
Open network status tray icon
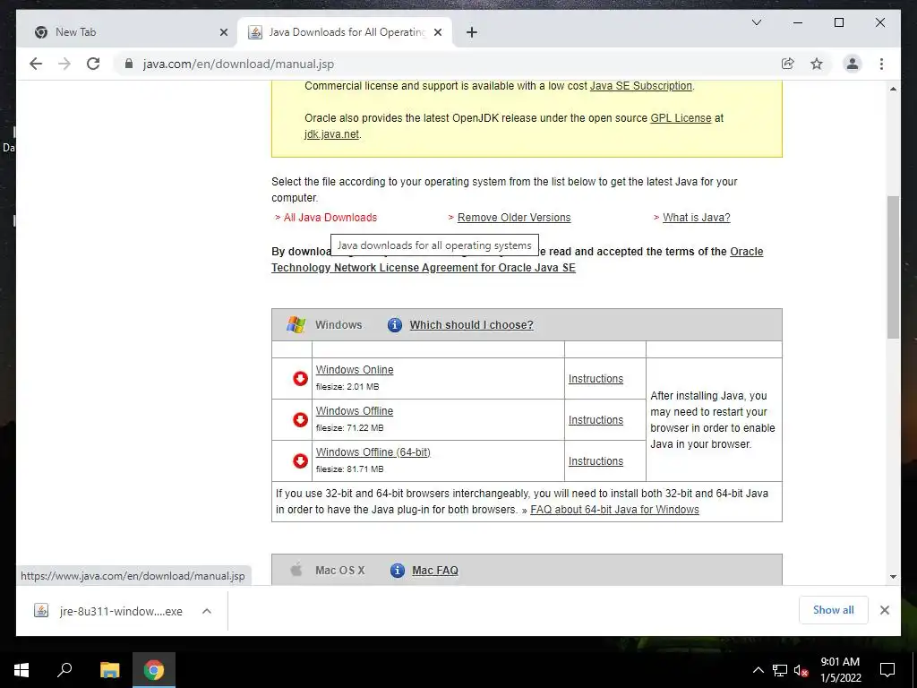780,670
